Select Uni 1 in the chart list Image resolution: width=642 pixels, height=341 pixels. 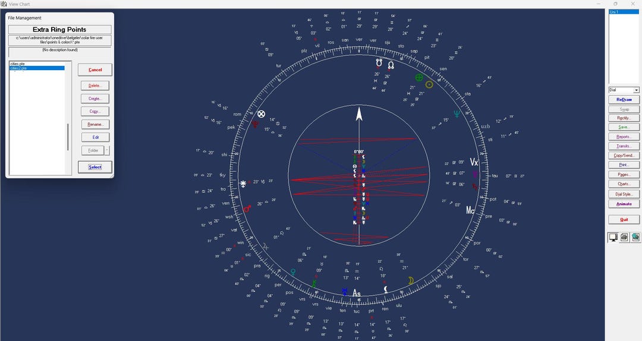[624, 12]
